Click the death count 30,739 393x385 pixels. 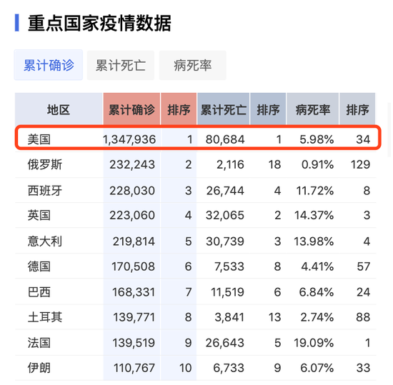pyautogui.click(x=225, y=241)
